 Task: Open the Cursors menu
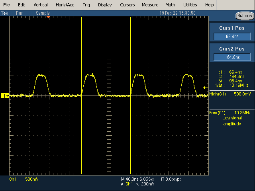[127, 5]
